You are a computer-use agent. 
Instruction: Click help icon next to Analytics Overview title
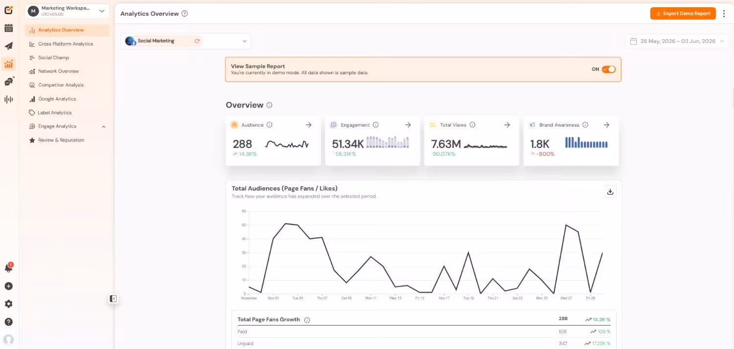184,14
